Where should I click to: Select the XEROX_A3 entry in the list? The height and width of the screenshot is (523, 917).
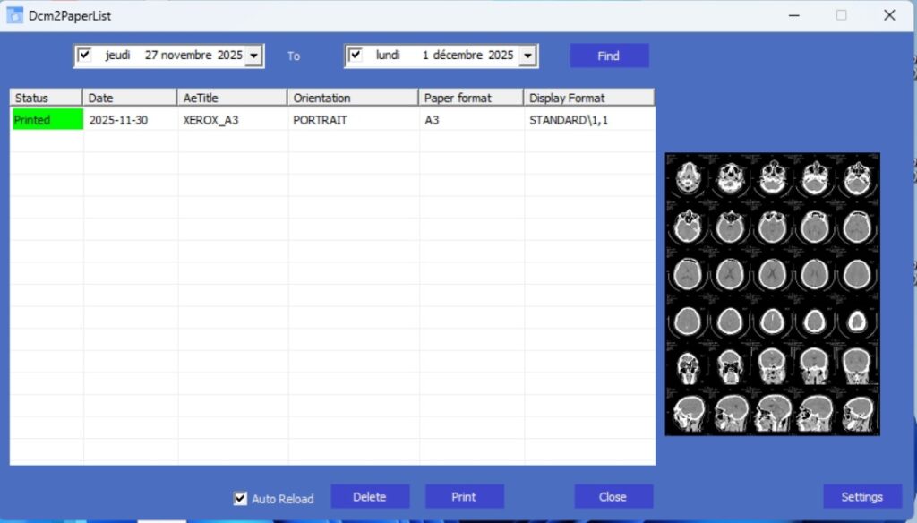(211, 120)
